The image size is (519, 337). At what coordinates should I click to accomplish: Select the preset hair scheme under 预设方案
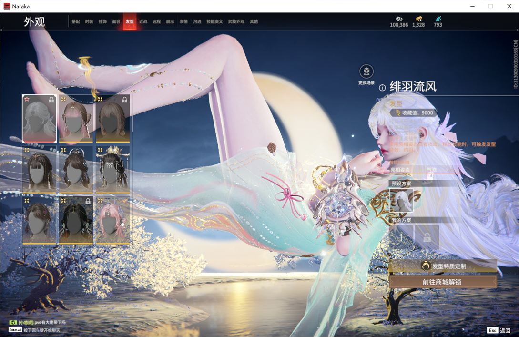(401, 200)
